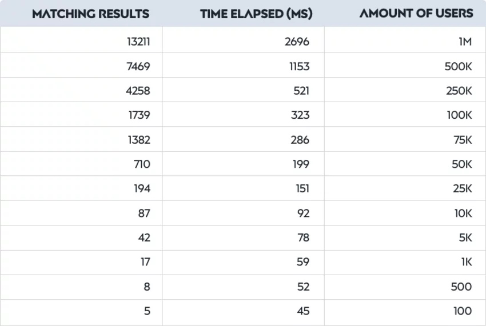Select the 59 time elapsed cell
This screenshot has height=326, width=486.
pos(244,262)
